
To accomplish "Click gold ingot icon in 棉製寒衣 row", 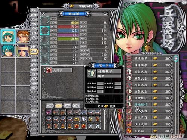I will 155,85.
